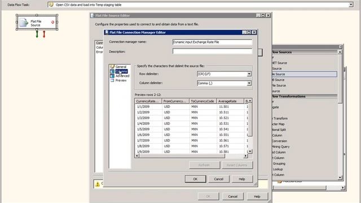Expand the Data Flow Task dropdown

(351, 5)
